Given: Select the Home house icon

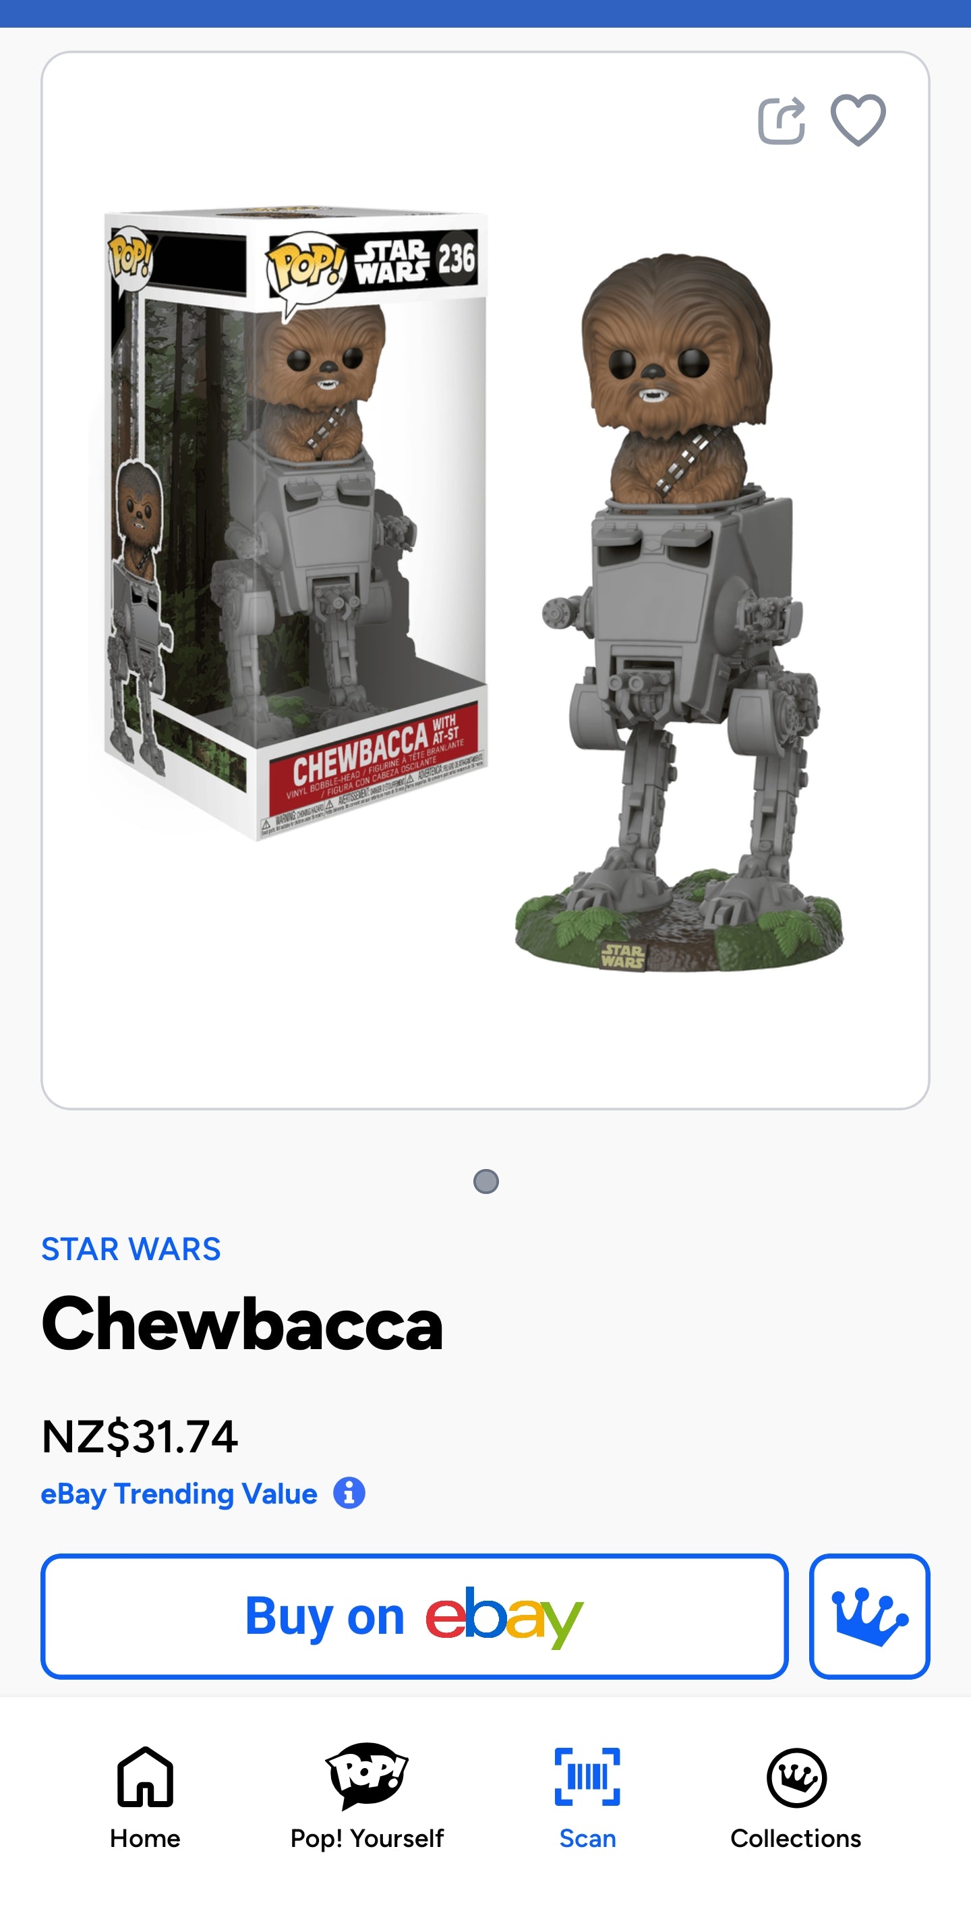Looking at the screenshot, I should tap(145, 1777).
